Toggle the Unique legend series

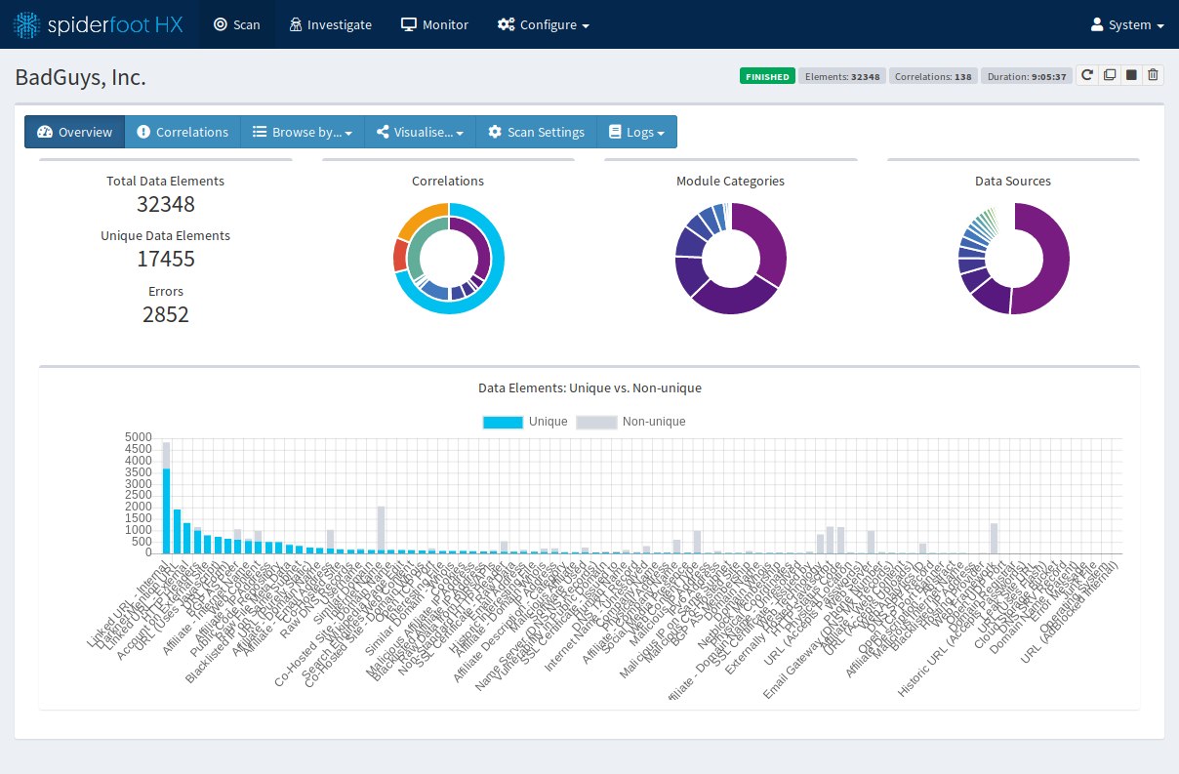(x=525, y=422)
